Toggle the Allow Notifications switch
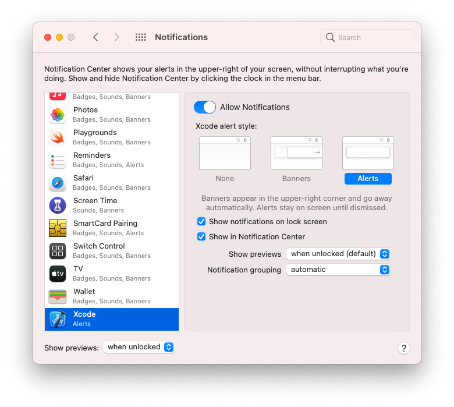Screen dimensions: 454x407 coord(205,107)
